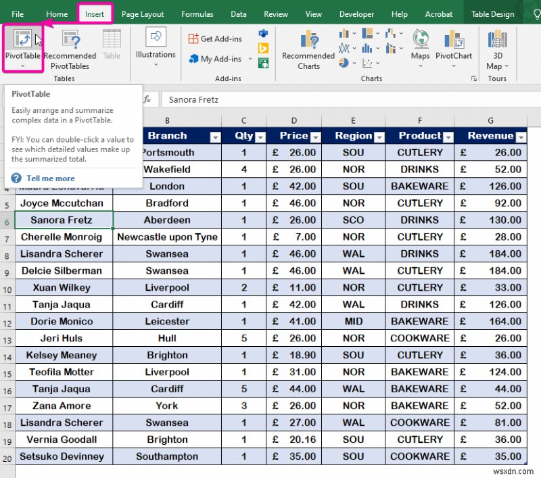Open the filter arrow on Branch column
The height and width of the screenshot is (478, 541).
pyautogui.click(x=215, y=136)
